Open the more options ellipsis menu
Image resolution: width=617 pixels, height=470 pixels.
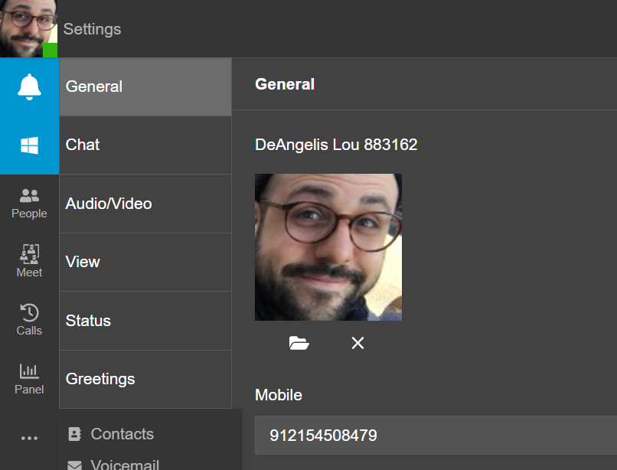click(30, 438)
